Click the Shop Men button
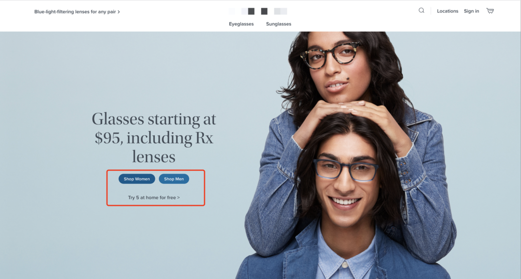This screenshot has height=279, width=521. pyautogui.click(x=174, y=179)
